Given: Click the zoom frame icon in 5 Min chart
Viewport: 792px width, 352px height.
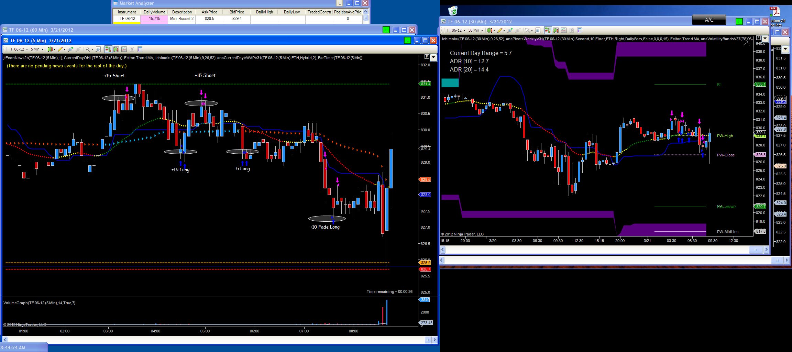Looking at the screenshot, I should tap(98, 49).
